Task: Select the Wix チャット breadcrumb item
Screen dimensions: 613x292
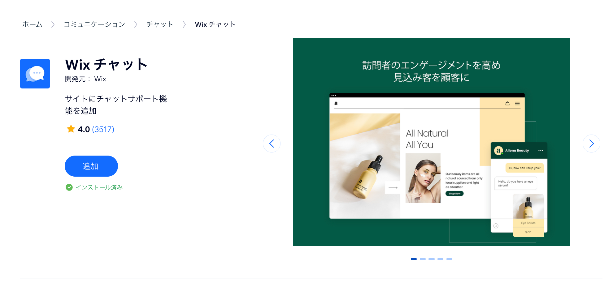Action: [x=215, y=24]
